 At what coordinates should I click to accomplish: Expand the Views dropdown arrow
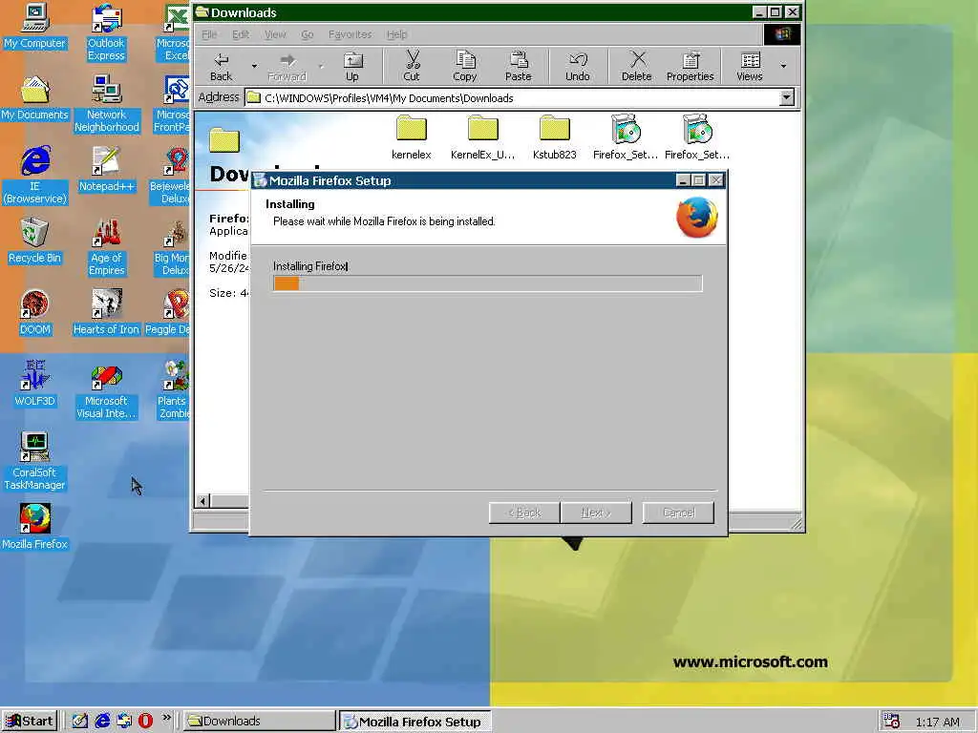pos(783,66)
